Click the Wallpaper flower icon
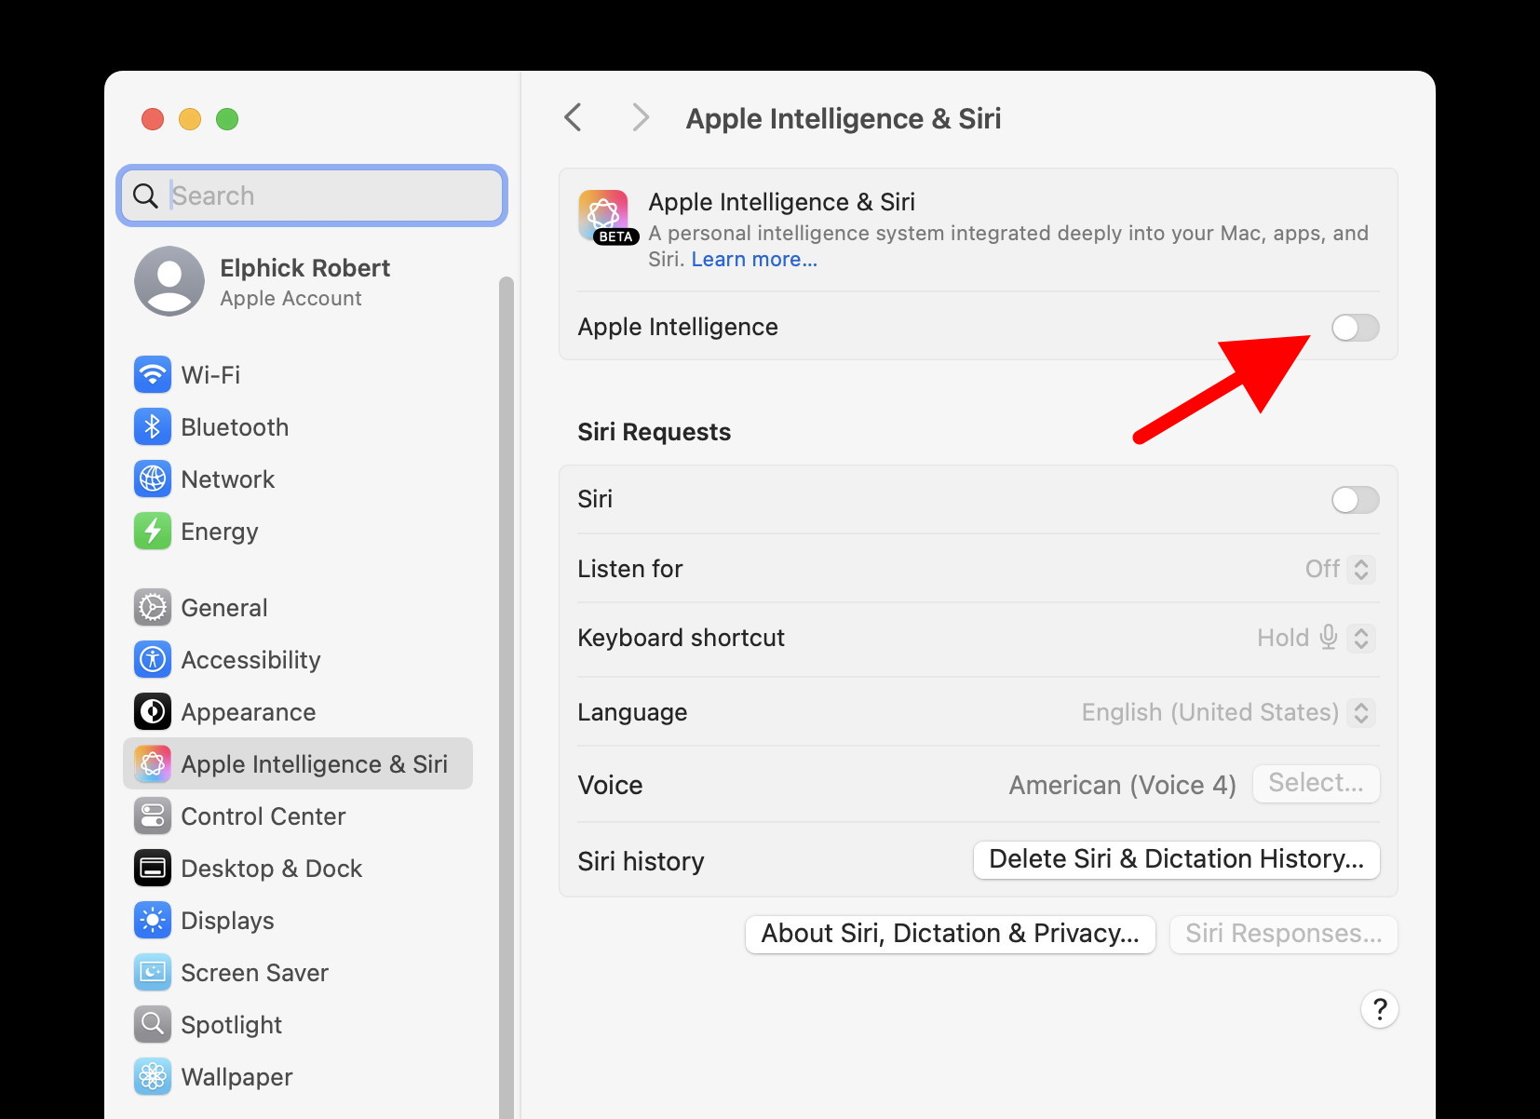Viewport: 1540px width, 1119px height. (153, 1077)
